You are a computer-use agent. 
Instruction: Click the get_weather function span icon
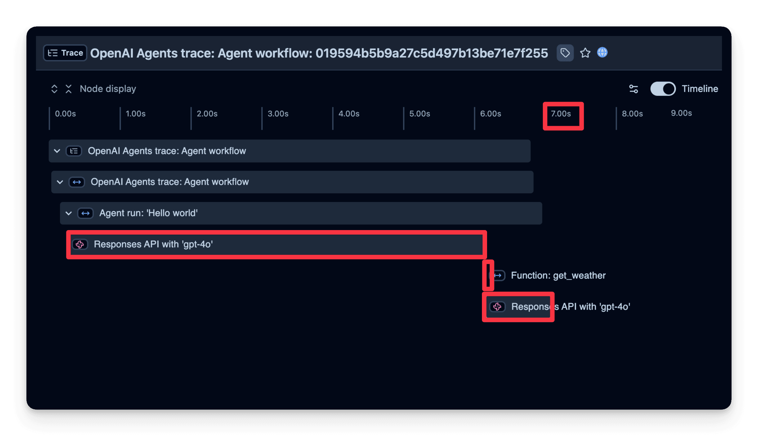[498, 275]
